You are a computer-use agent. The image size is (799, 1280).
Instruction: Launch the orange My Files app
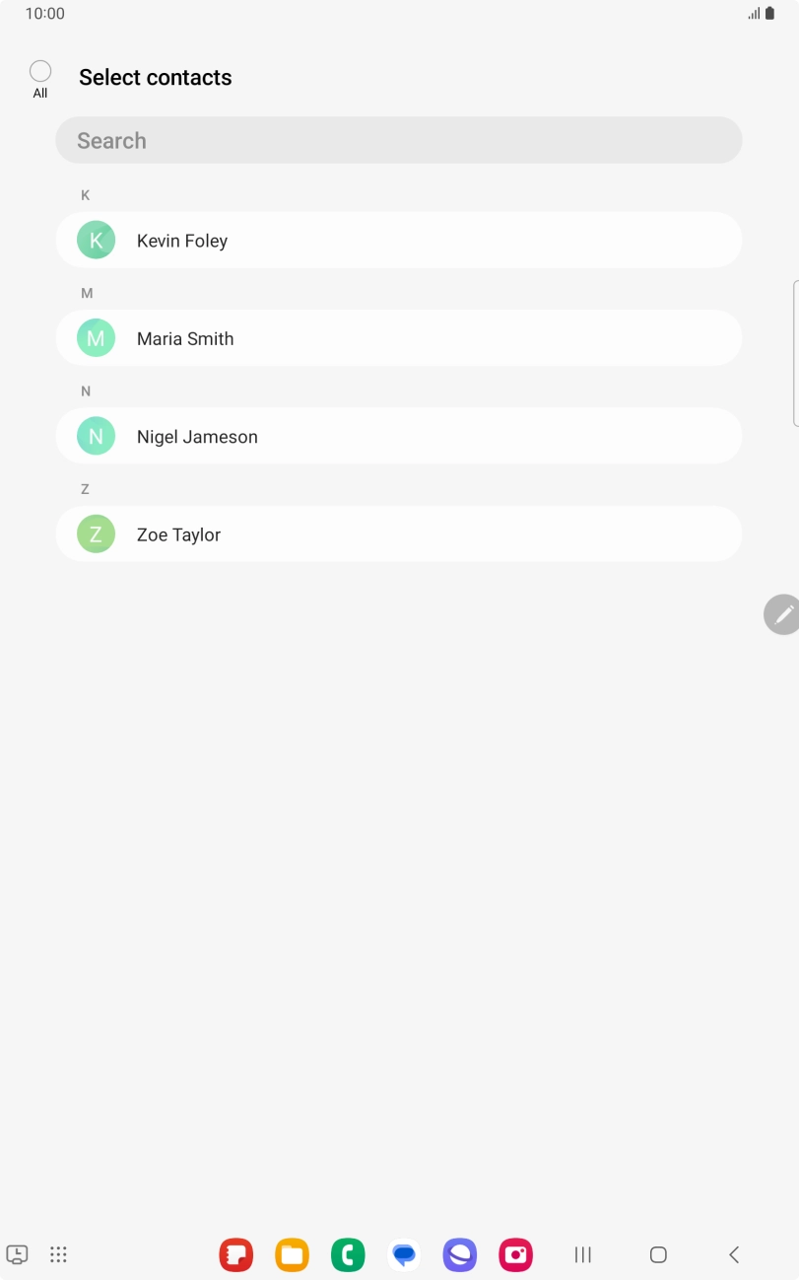pyautogui.click(x=292, y=1254)
